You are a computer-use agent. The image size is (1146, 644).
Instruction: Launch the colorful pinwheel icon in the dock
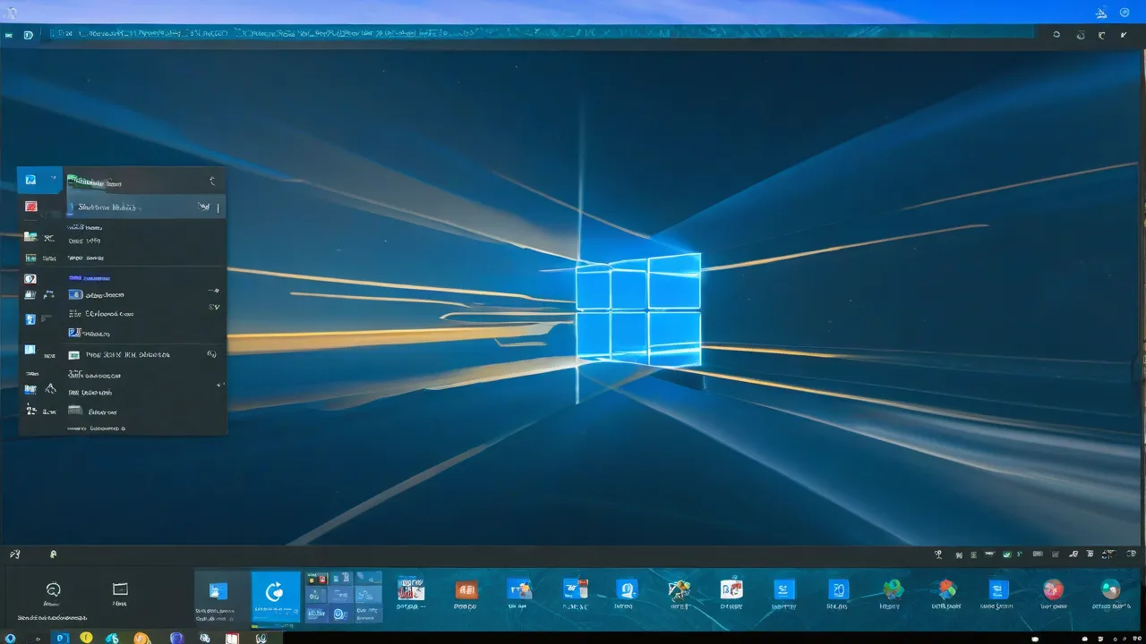click(x=946, y=589)
